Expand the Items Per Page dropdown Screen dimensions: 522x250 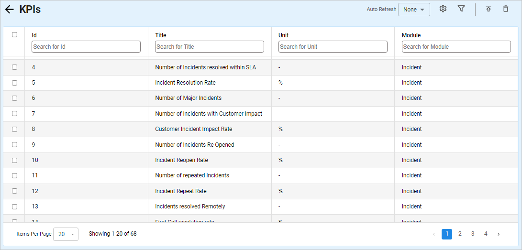(x=66, y=234)
